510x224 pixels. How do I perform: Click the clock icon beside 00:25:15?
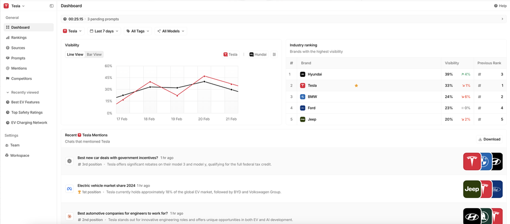click(65, 19)
